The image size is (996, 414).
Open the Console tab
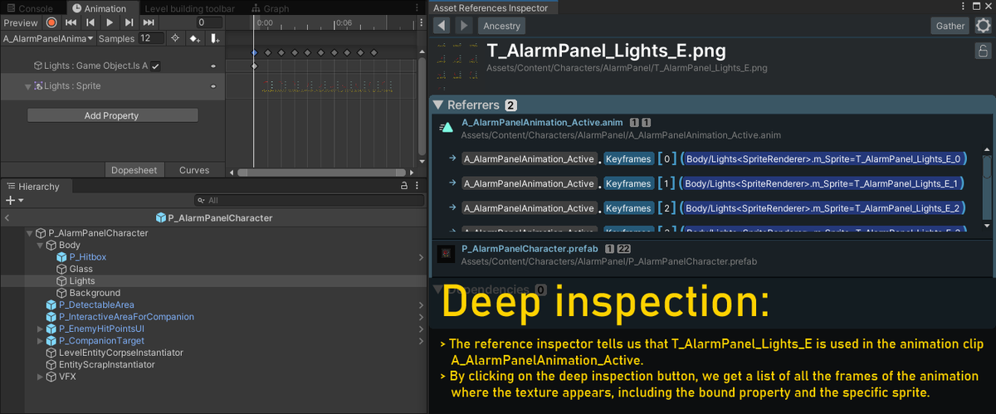30,8
